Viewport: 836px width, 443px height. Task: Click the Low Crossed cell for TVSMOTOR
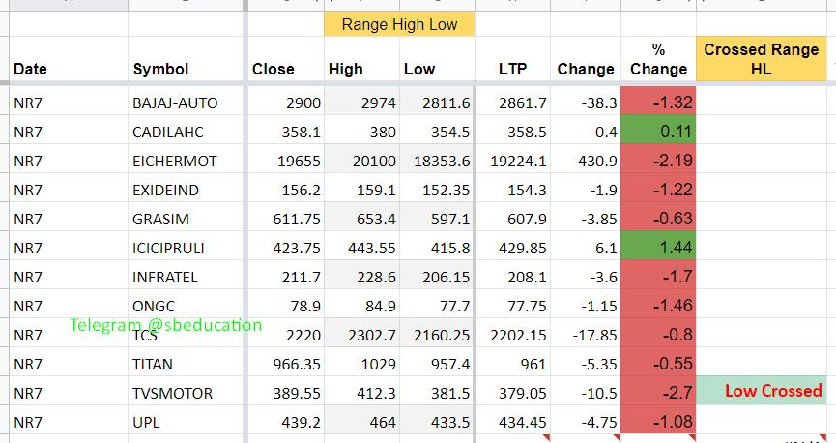(762, 391)
